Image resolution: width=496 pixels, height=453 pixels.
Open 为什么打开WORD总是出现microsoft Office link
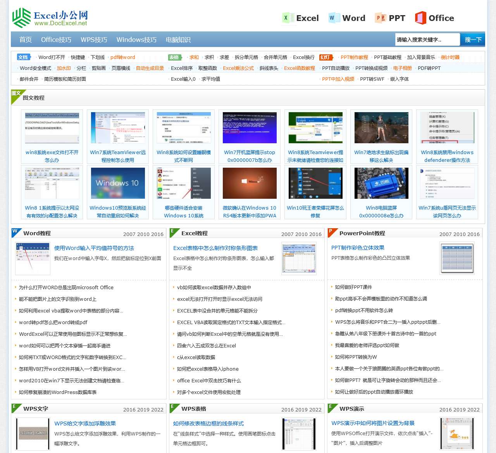(x=66, y=288)
